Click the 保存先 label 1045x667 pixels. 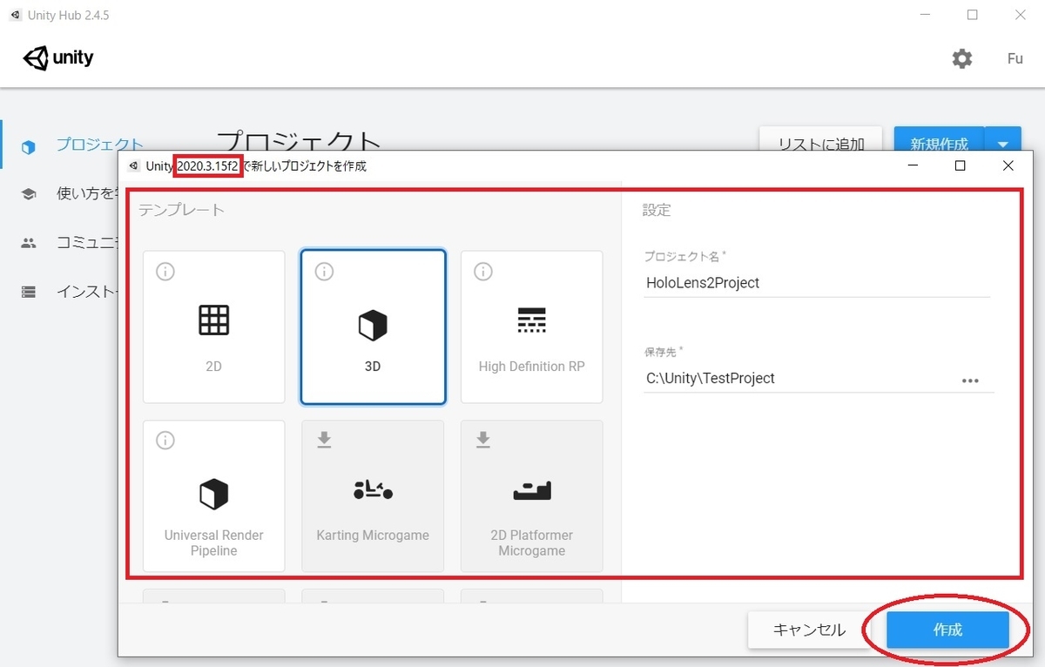pos(664,352)
